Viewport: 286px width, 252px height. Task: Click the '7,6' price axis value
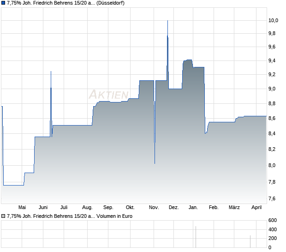272,199
